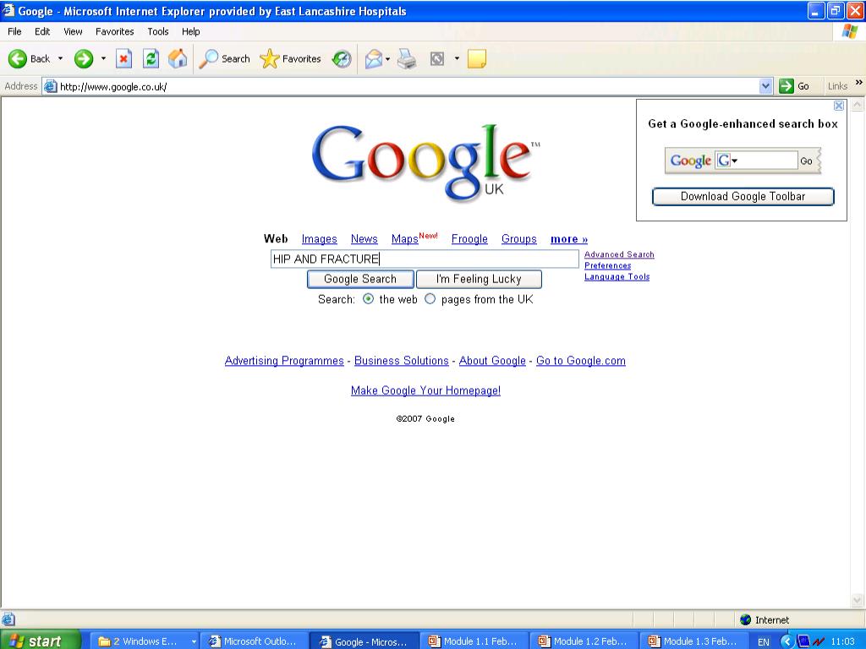Switch to Microsoft Outlook taskbar item
The height and width of the screenshot is (649, 866).
tap(253, 641)
